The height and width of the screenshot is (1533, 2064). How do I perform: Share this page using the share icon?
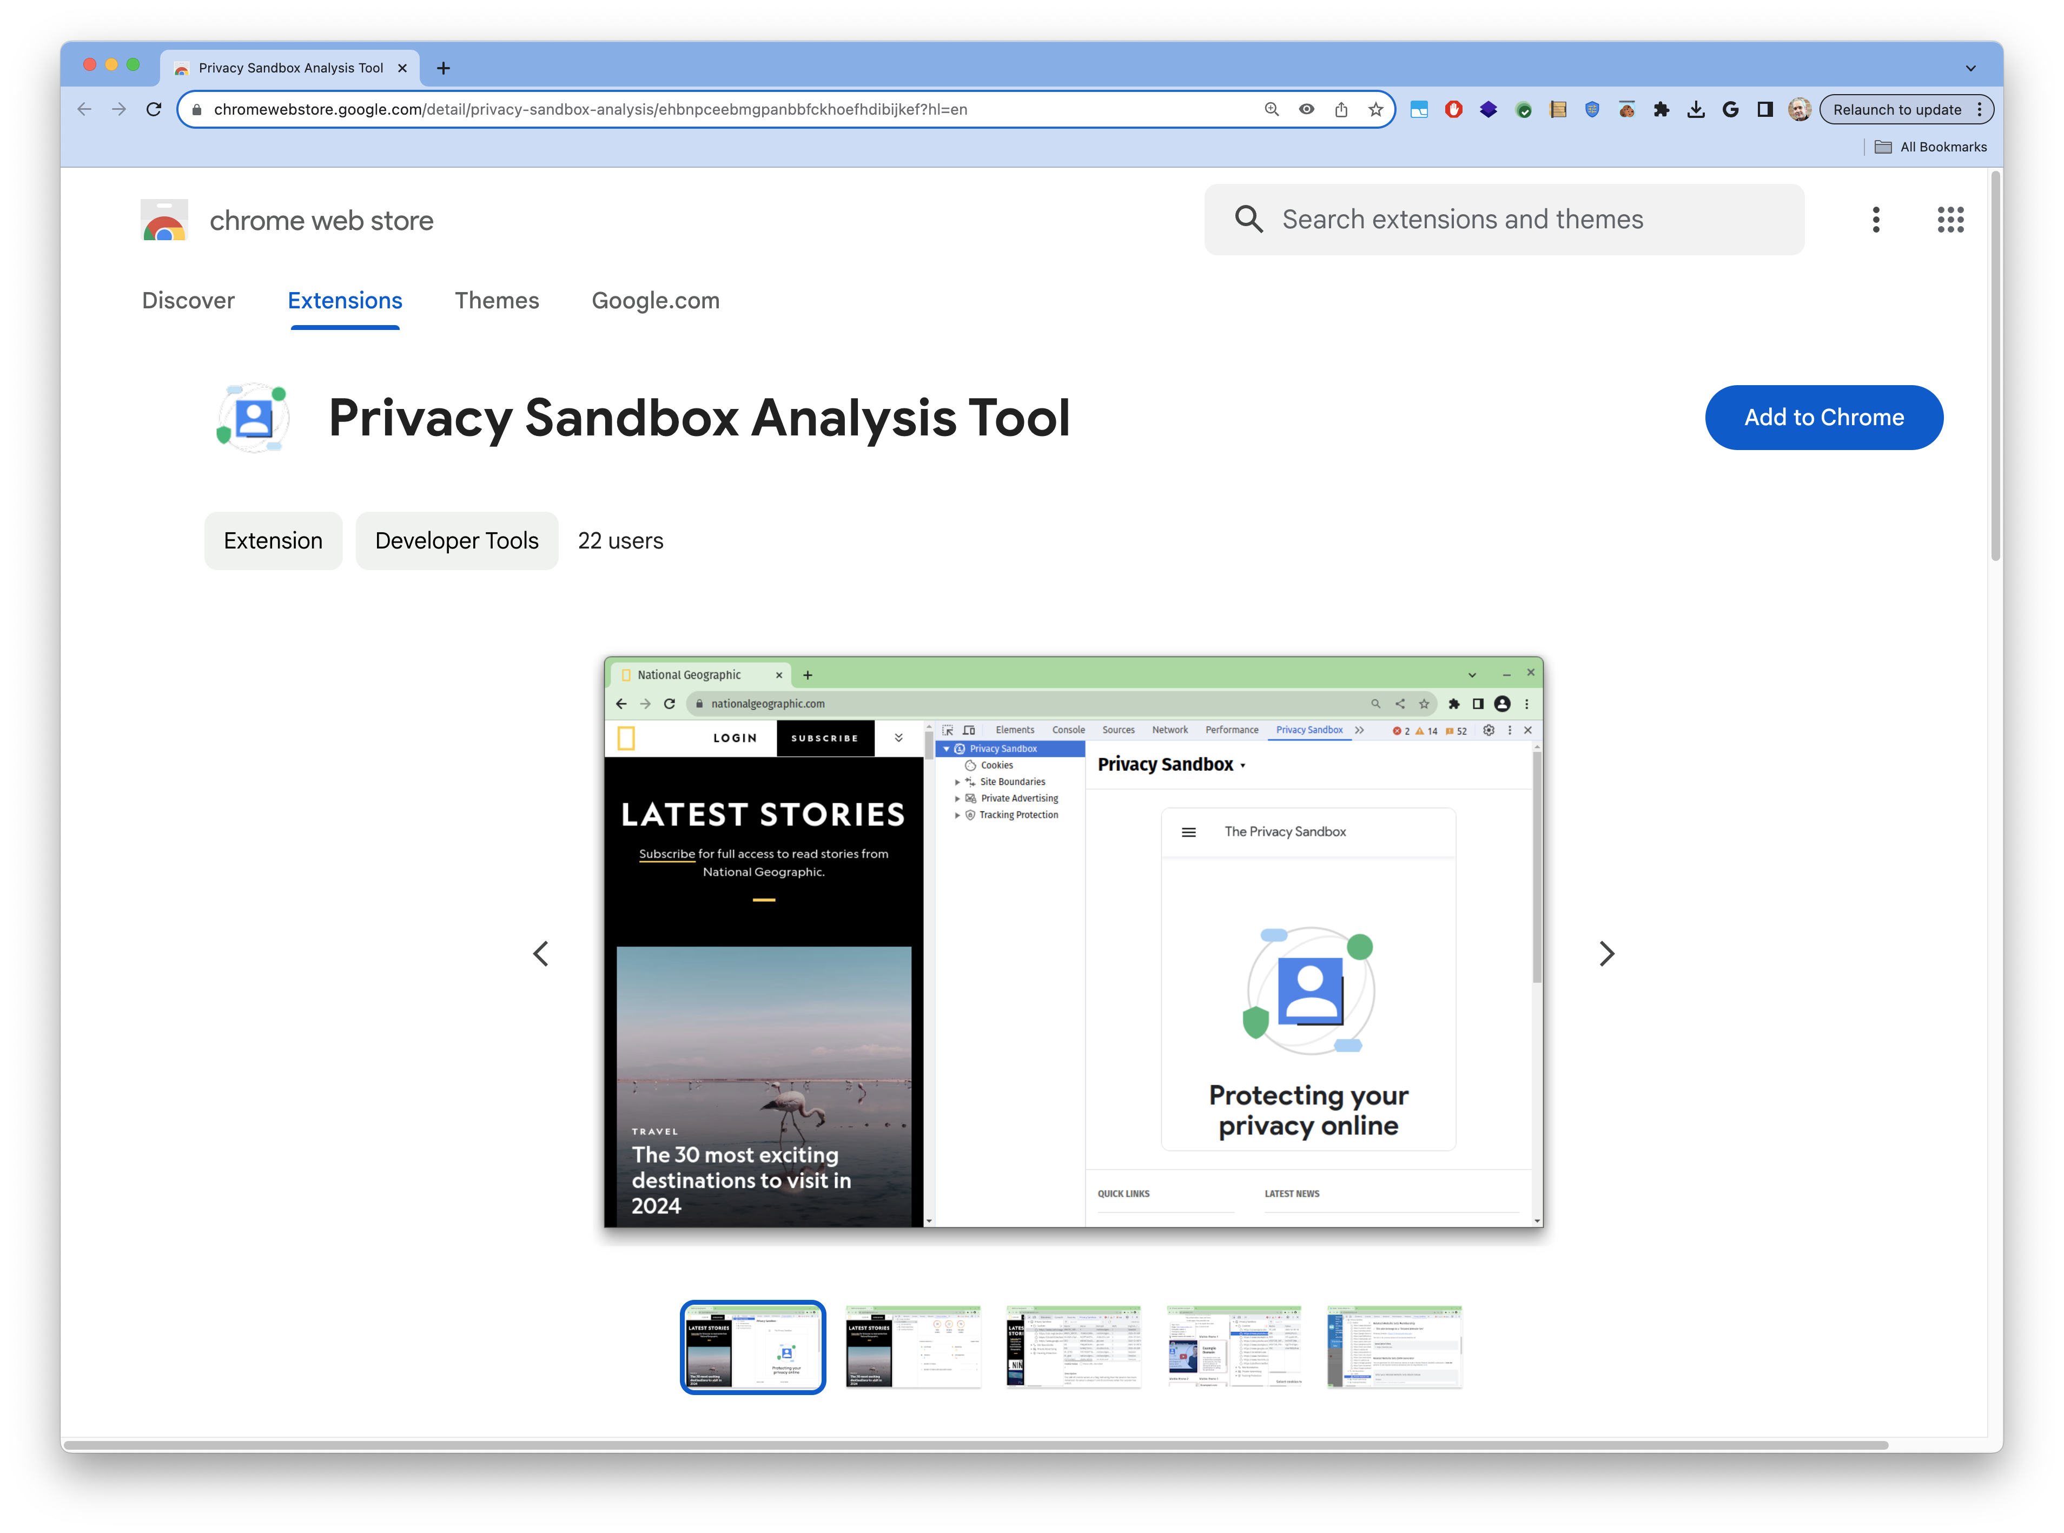click(1341, 109)
